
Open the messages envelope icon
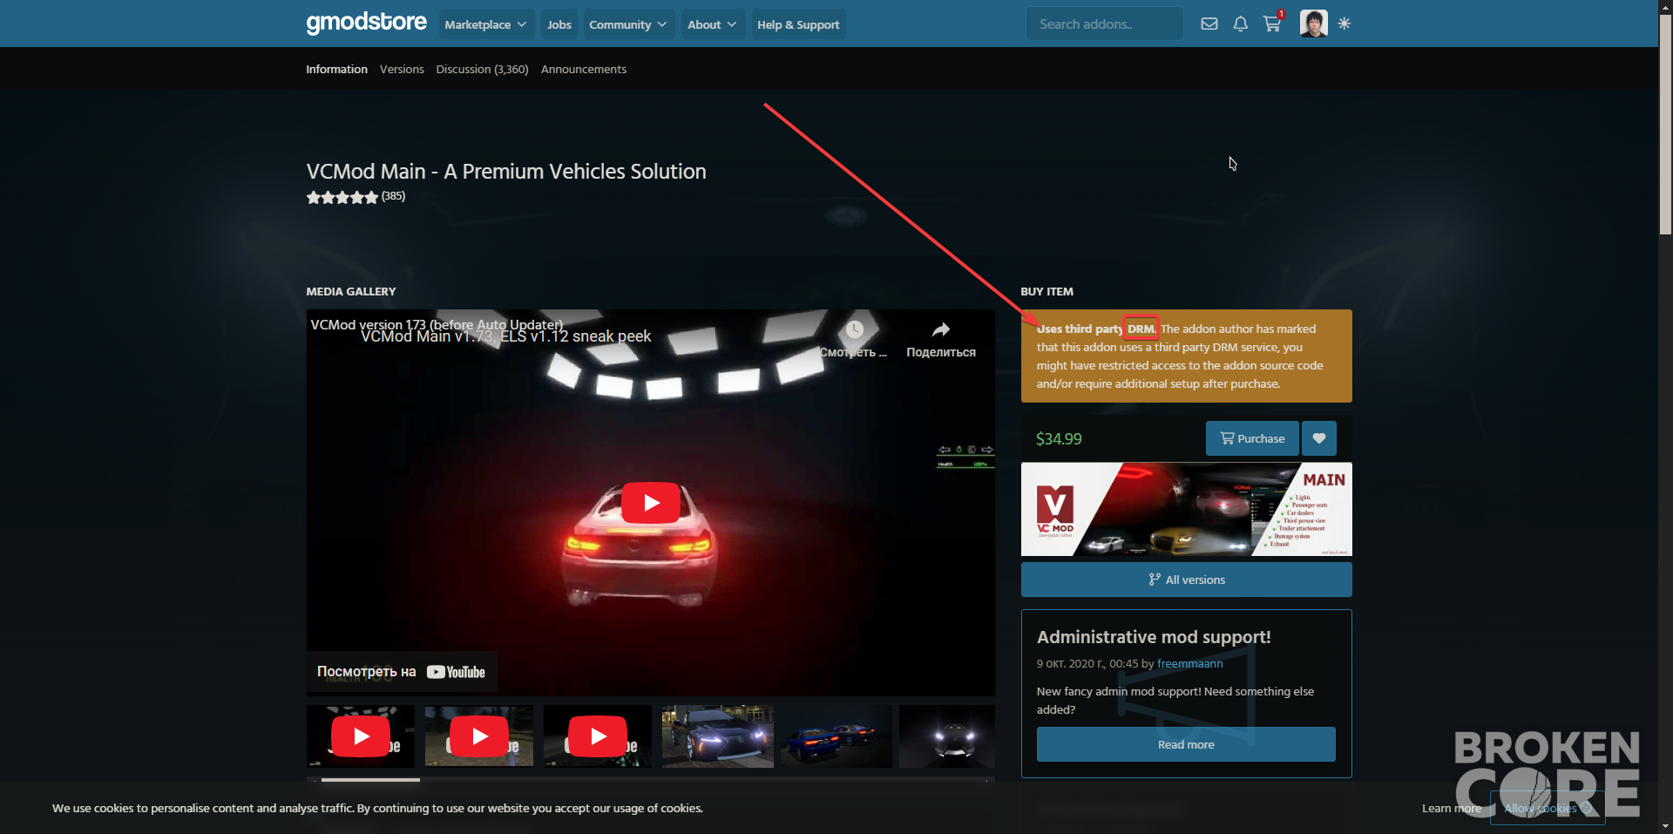click(x=1209, y=24)
